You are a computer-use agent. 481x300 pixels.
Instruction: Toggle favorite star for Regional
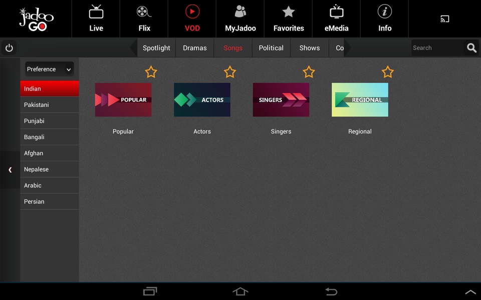click(388, 72)
